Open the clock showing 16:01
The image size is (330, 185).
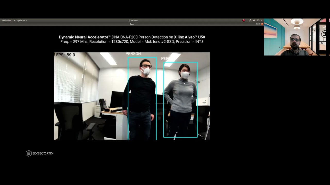click(133, 20)
